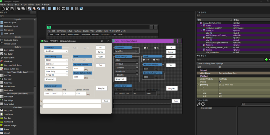Click the New form toolbar icon

[x=3, y=8]
